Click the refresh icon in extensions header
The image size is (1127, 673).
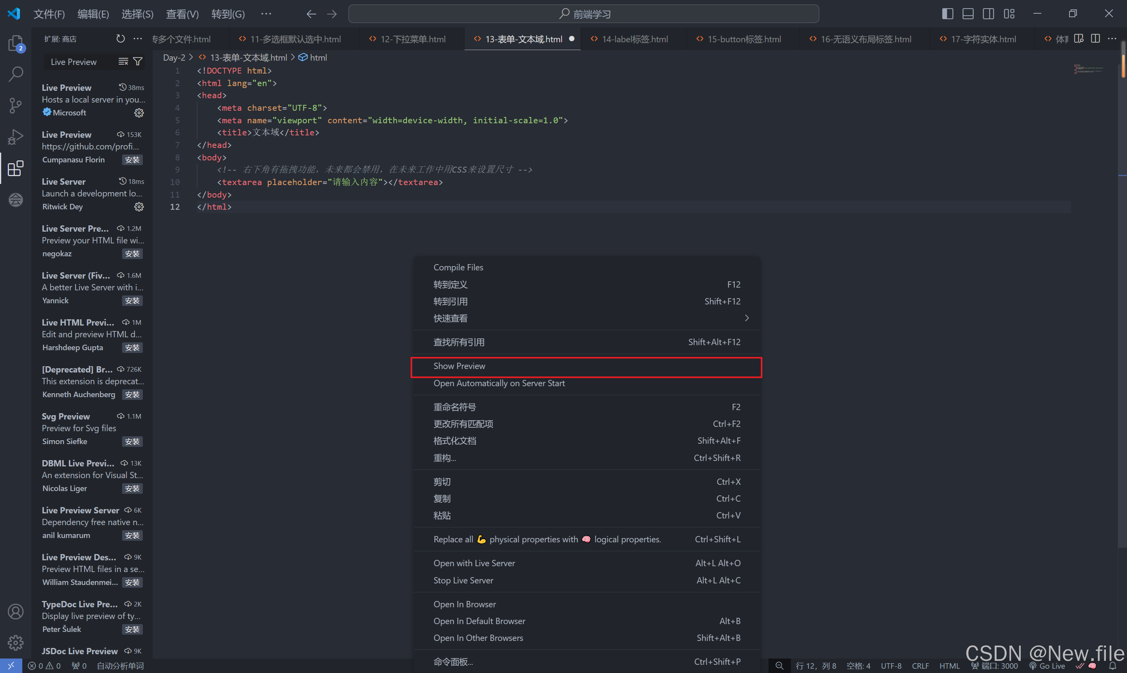click(120, 39)
